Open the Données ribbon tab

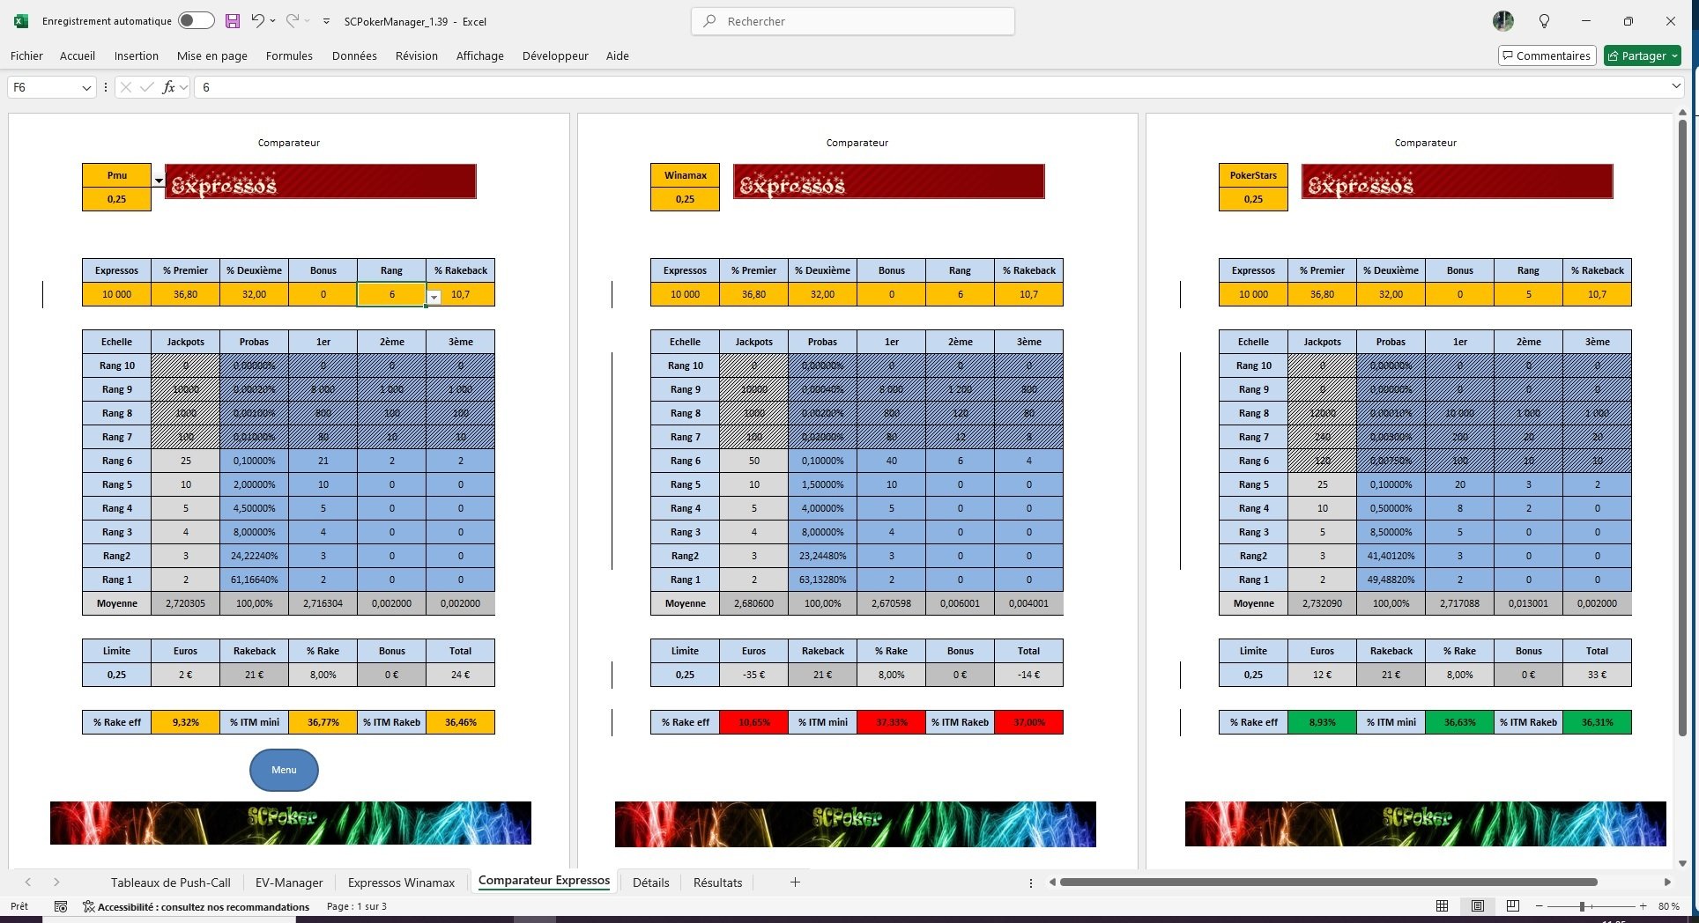[x=354, y=55]
